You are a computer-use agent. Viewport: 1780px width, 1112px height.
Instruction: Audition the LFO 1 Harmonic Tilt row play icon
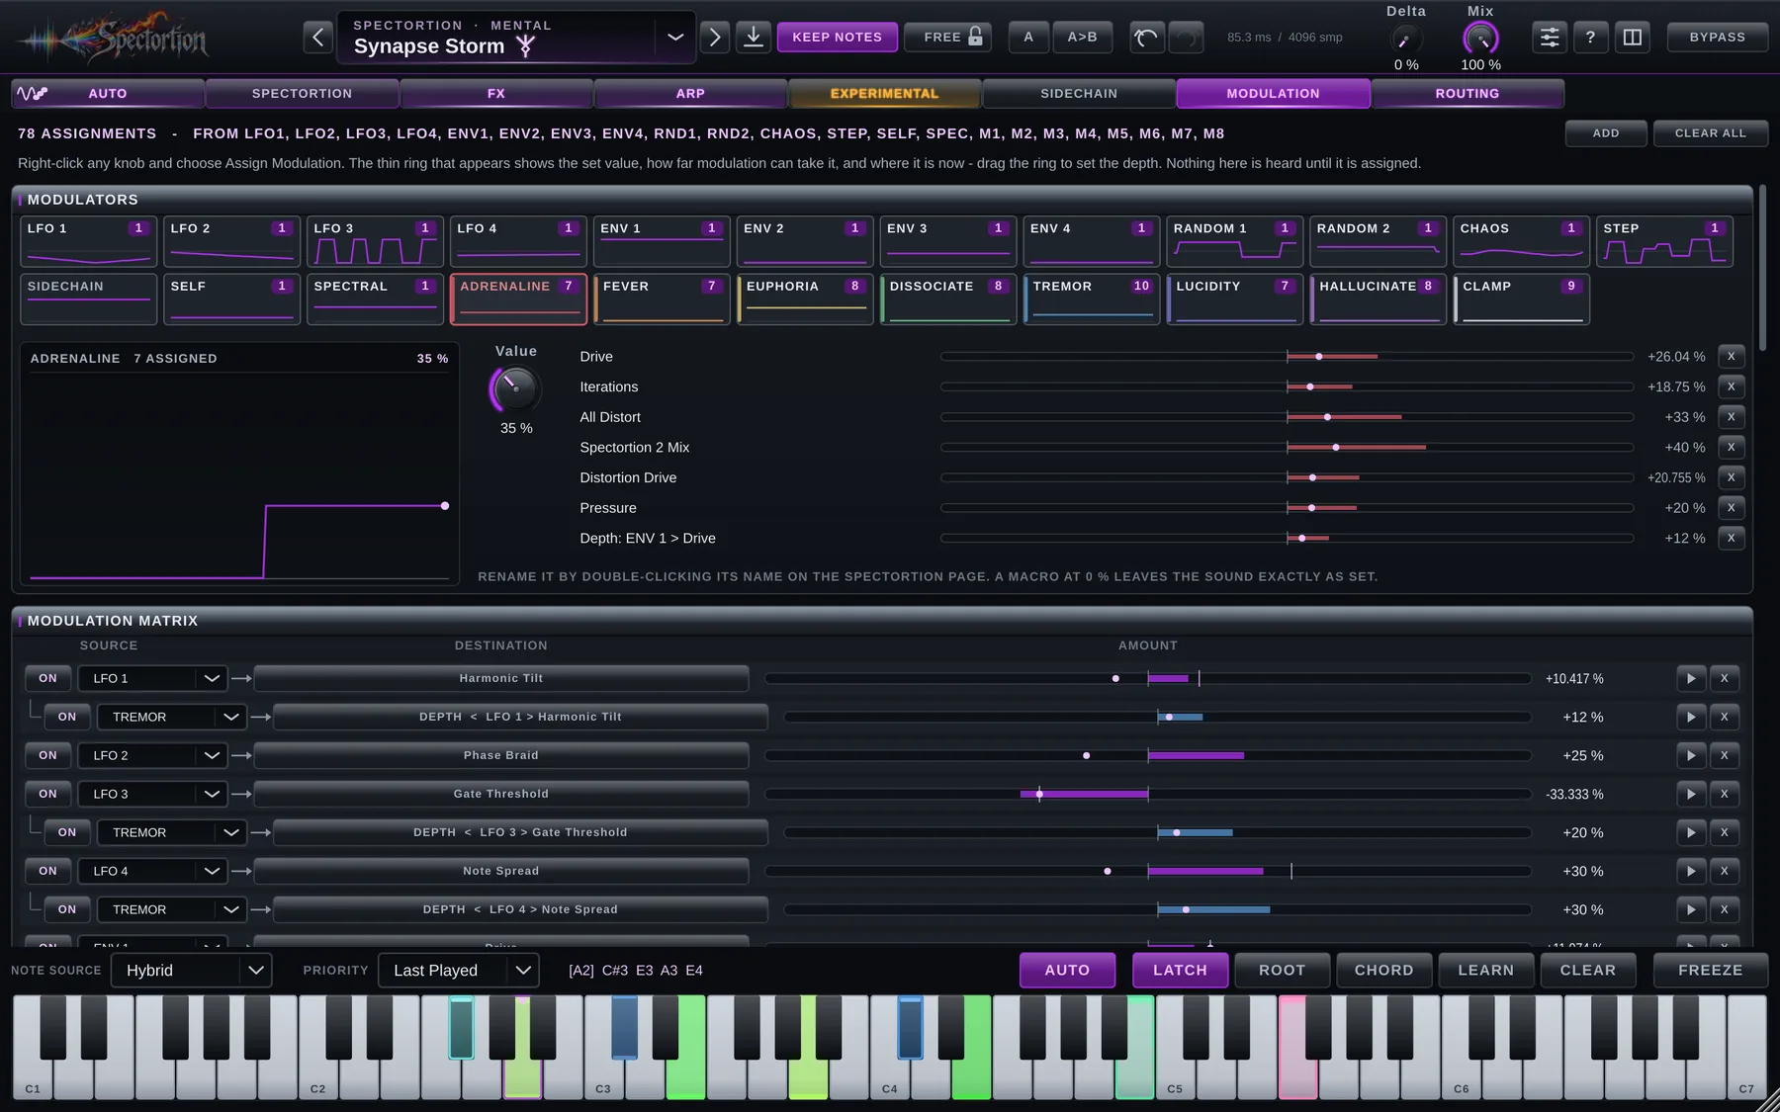click(1691, 679)
